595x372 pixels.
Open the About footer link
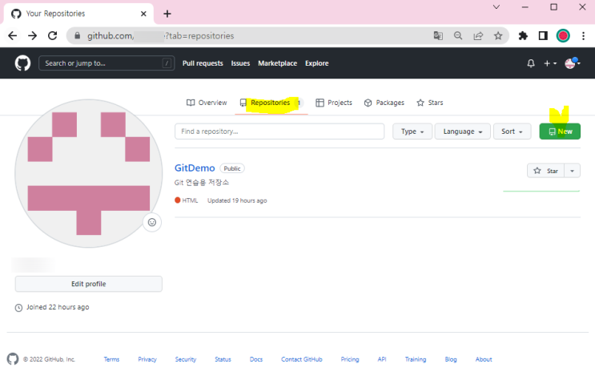484,359
